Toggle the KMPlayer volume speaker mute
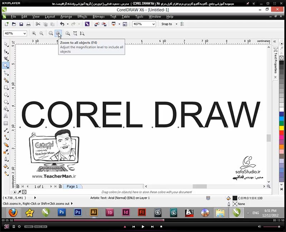This screenshot has width=286, height=232. 260,227
